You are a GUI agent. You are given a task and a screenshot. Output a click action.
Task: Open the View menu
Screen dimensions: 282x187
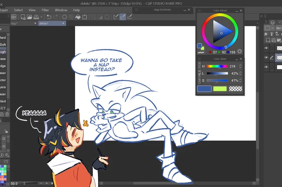click(32, 10)
